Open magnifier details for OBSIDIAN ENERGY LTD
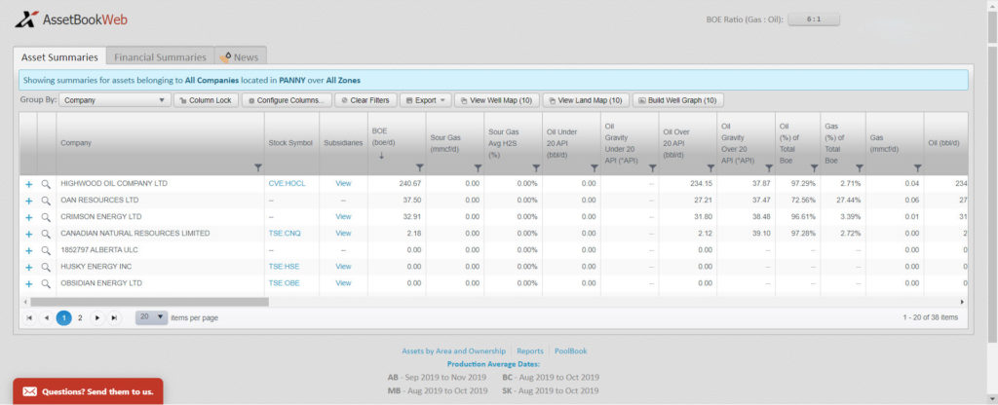 click(x=46, y=283)
